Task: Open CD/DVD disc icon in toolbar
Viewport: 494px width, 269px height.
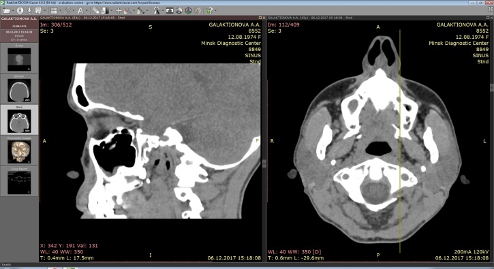Action: point(20,10)
